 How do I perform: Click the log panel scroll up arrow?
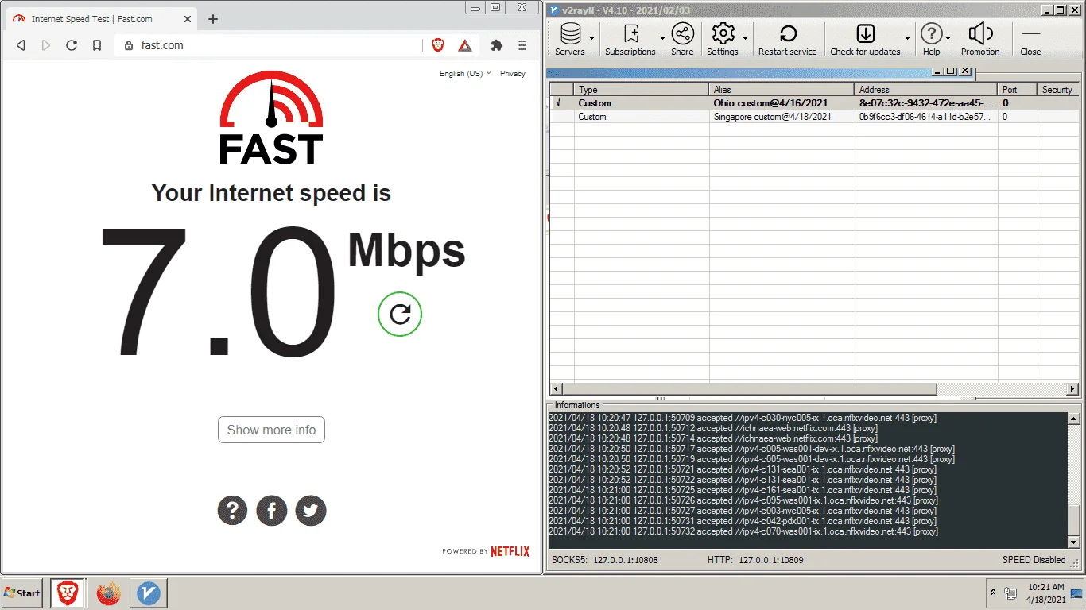point(1073,419)
